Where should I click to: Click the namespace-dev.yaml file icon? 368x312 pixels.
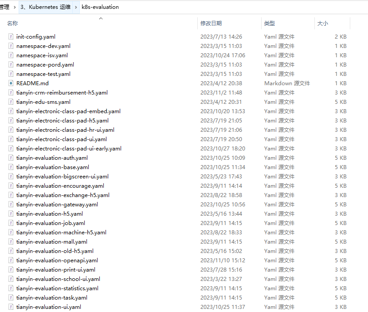[x=11, y=46]
